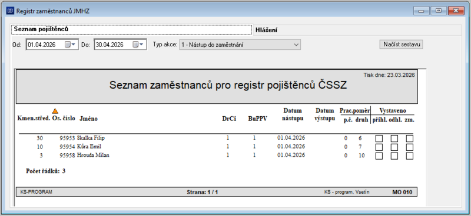This screenshot has height=216, width=471.
Task: Click Počet řádků: 3 summary
Action: point(46,171)
